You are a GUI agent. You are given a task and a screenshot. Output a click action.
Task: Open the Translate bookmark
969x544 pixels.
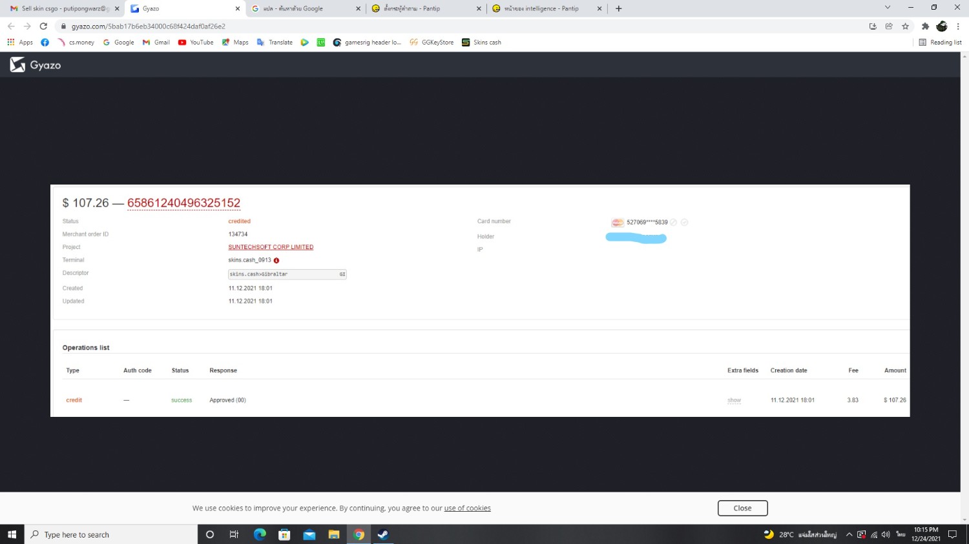tap(275, 43)
